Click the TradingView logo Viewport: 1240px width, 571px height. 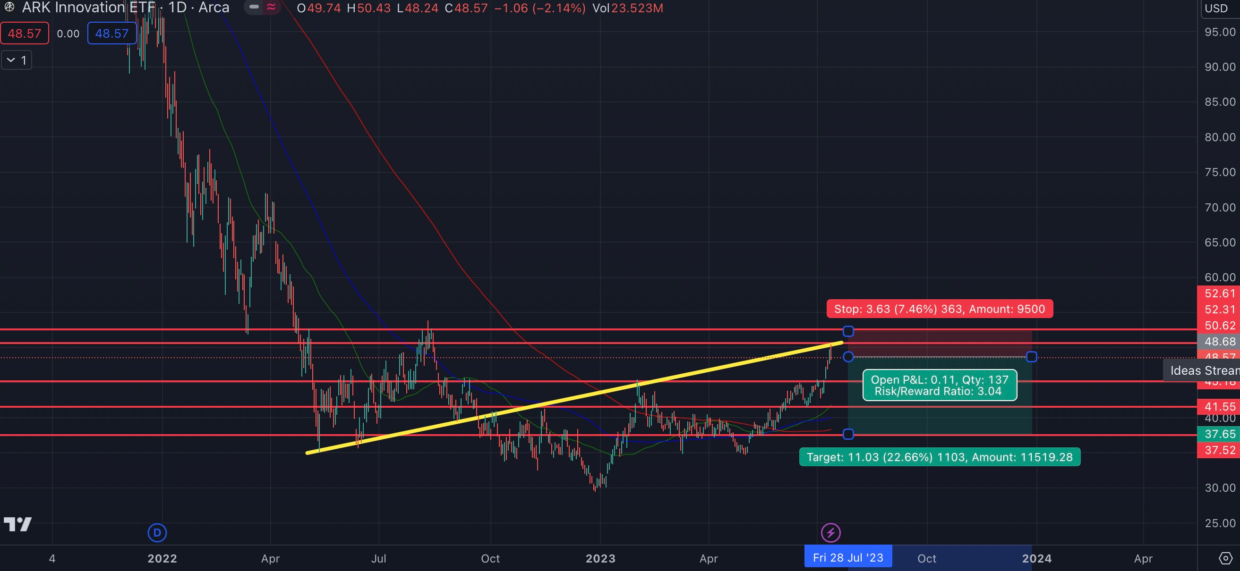[18, 524]
